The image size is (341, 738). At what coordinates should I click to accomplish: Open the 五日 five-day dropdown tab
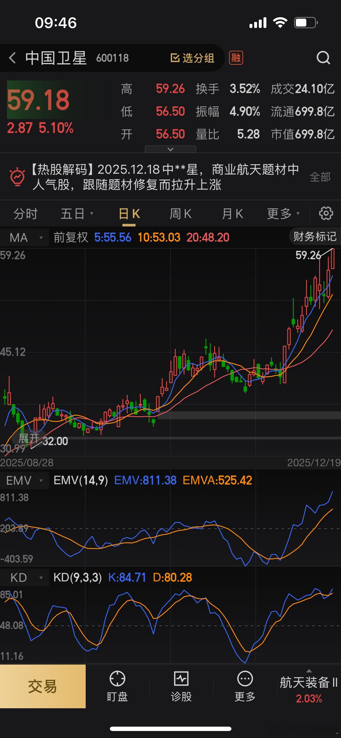[x=77, y=214]
